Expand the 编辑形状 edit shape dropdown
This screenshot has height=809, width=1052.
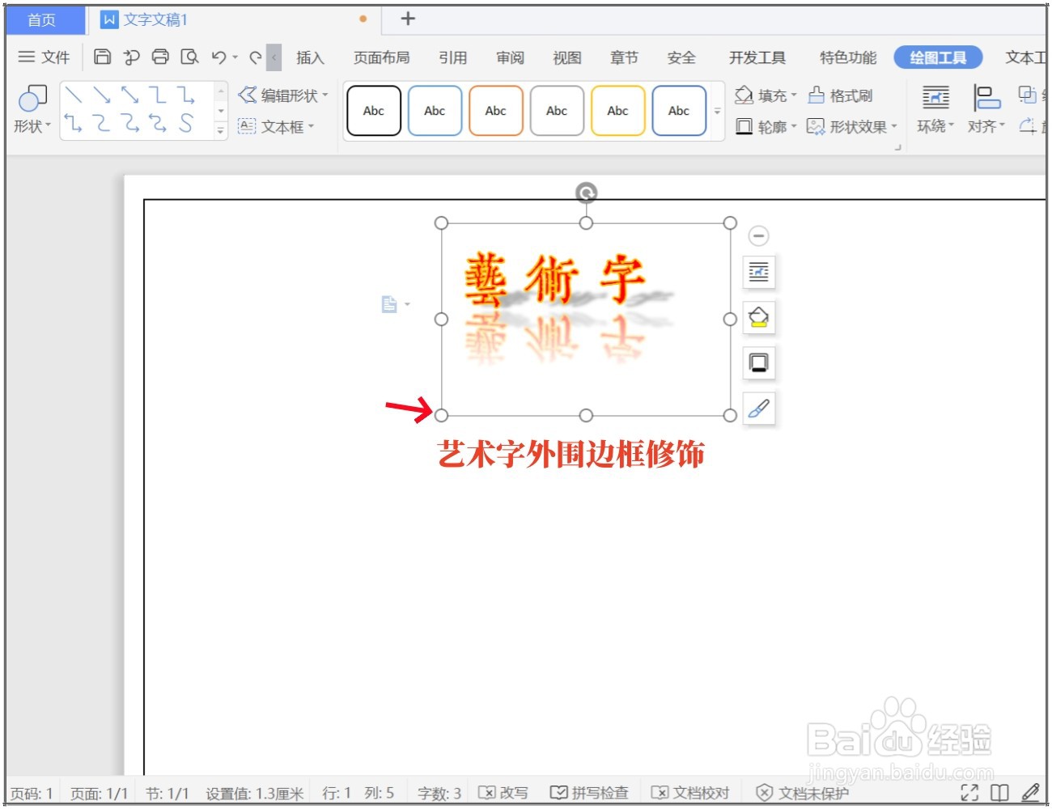coord(325,95)
